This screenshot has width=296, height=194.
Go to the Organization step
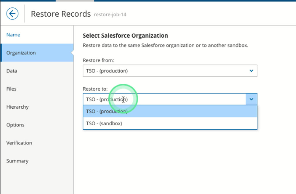(21, 53)
